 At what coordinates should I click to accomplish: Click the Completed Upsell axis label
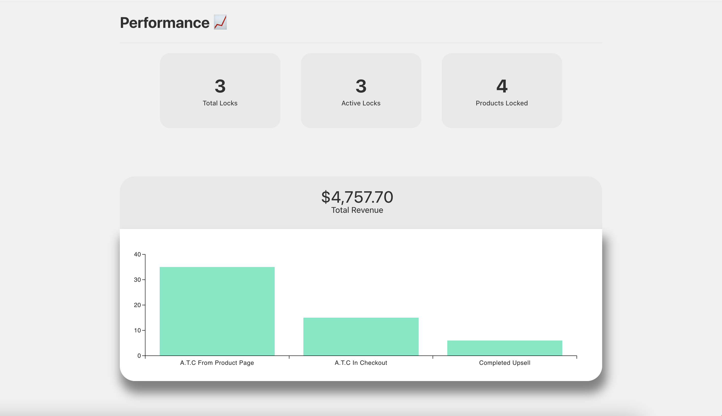pos(504,363)
